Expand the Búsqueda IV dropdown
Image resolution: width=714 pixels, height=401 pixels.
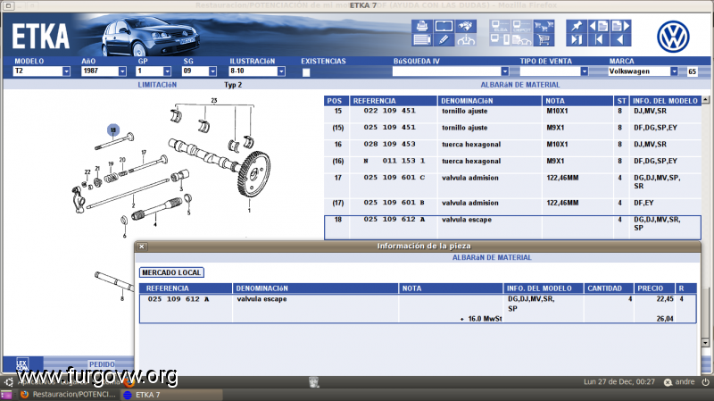point(504,71)
